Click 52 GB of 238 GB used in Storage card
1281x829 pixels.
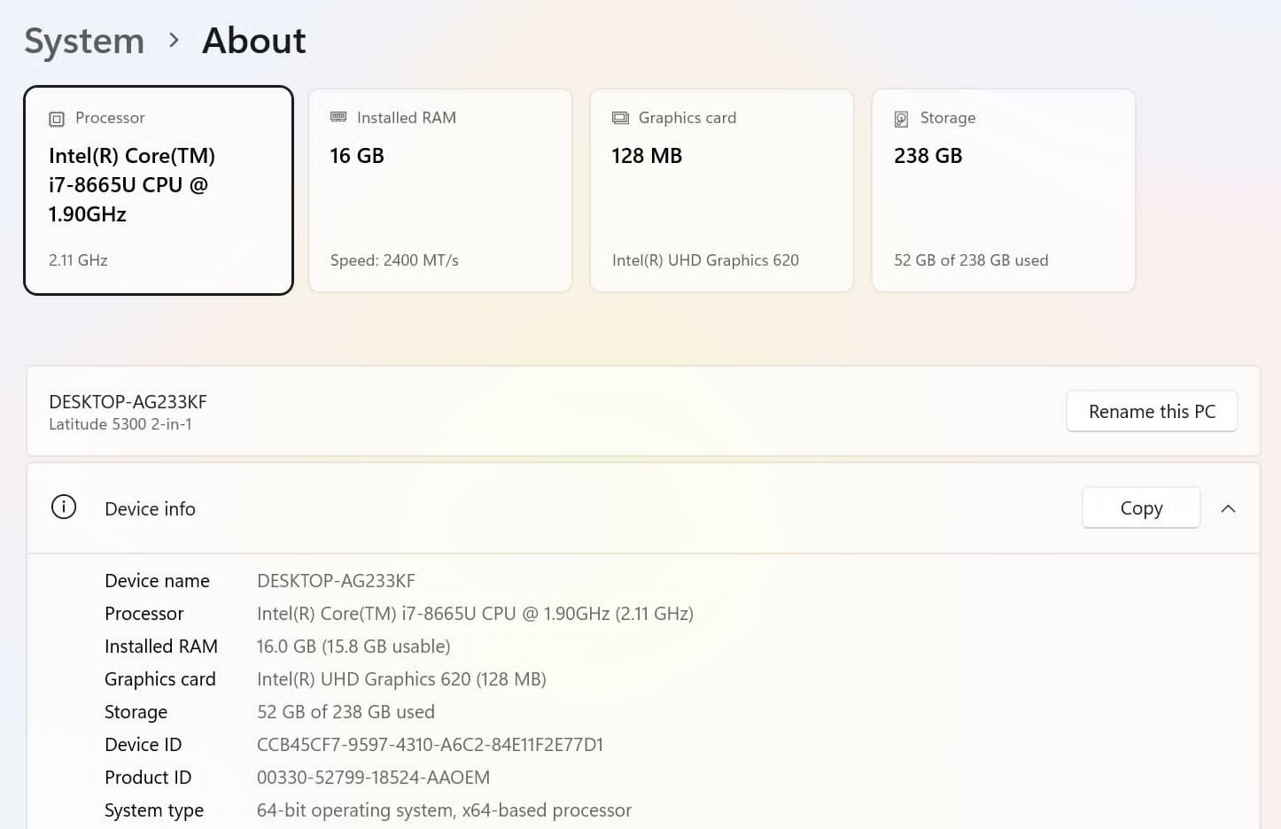pyautogui.click(x=971, y=260)
